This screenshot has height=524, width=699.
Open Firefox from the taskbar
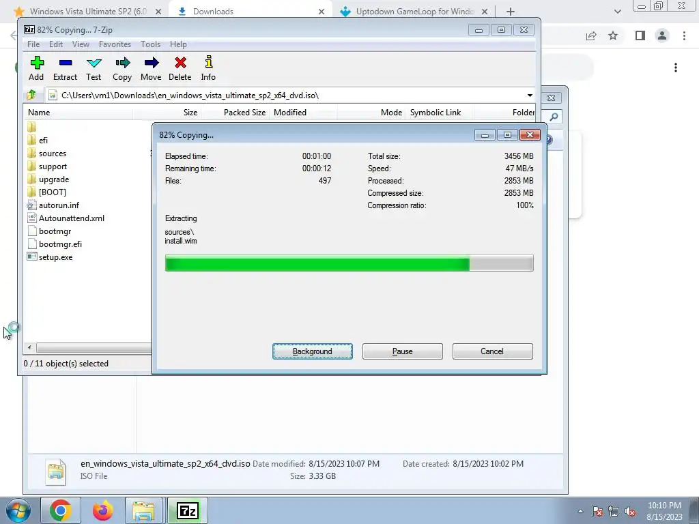[102, 510]
